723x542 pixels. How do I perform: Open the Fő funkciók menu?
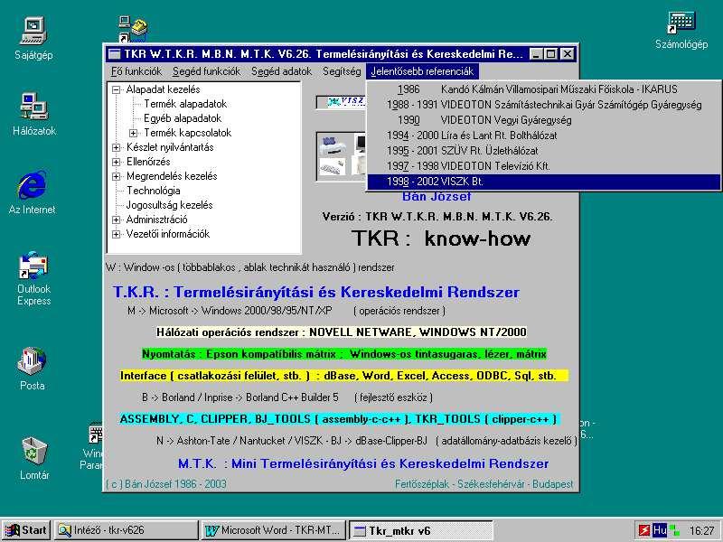(x=136, y=71)
